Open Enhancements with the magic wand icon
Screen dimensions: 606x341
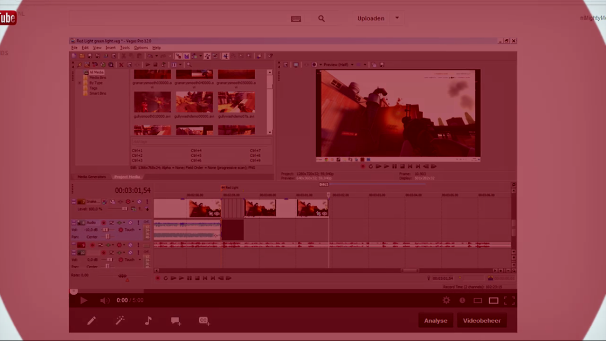(x=120, y=321)
